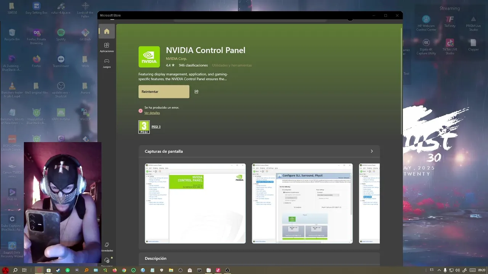The image size is (488, 274).
Task: Open the partially visible third screenshot
Action: (x=369, y=204)
